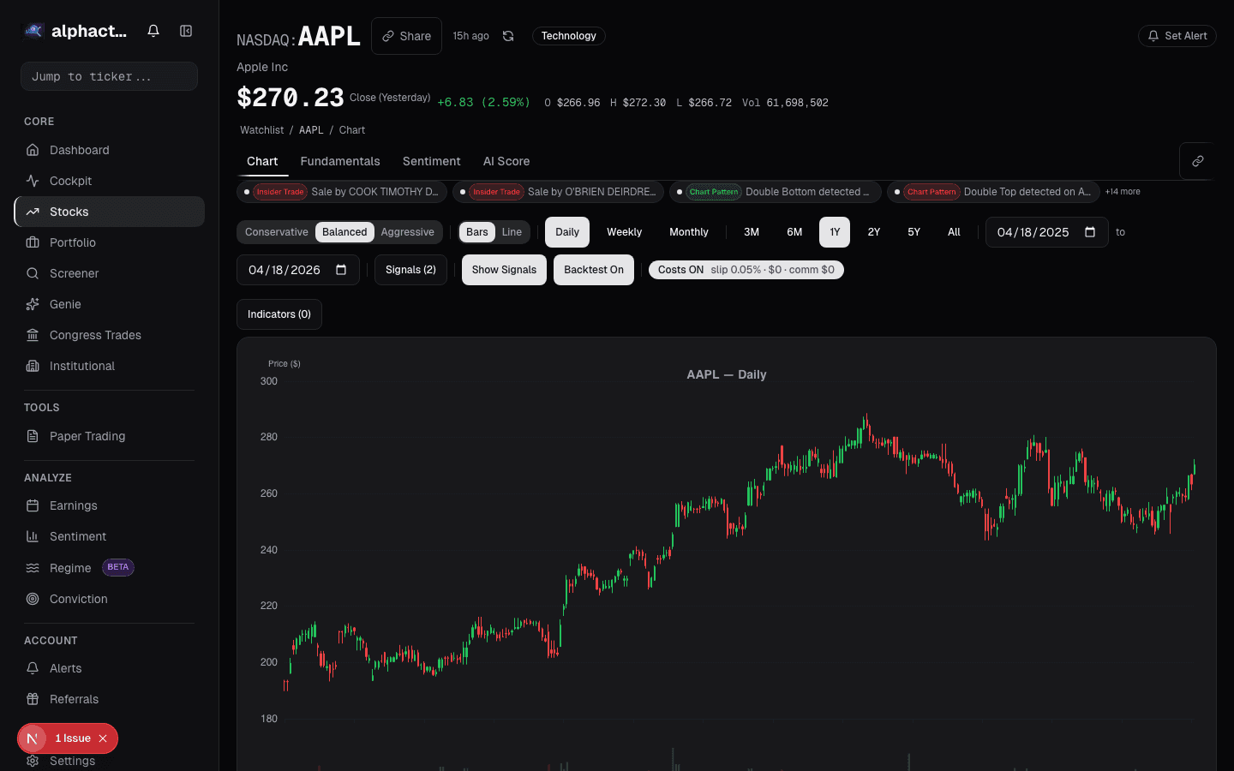This screenshot has width=1234, height=771.
Task: Click the Settings gear icon
Action: (x=33, y=761)
